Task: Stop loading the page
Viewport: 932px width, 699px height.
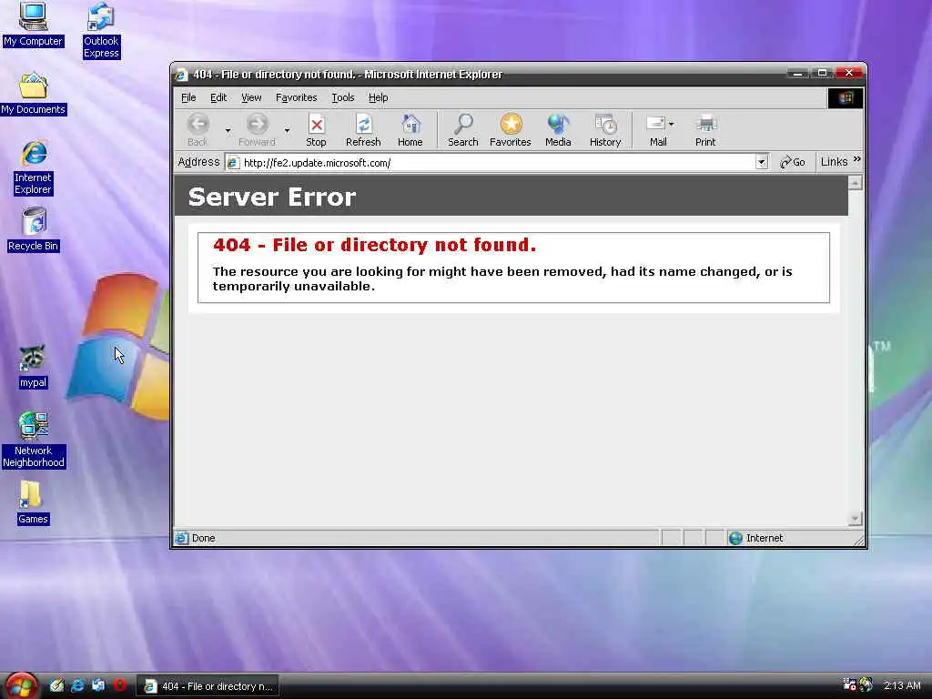Action: click(x=316, y=130)
